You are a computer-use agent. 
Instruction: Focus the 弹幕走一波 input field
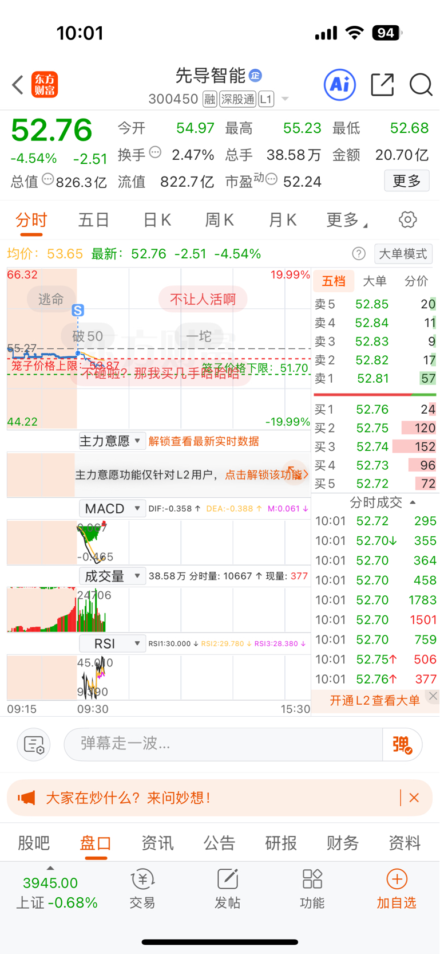(224, 744)
